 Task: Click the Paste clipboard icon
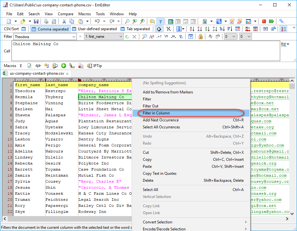click(81, 21)
